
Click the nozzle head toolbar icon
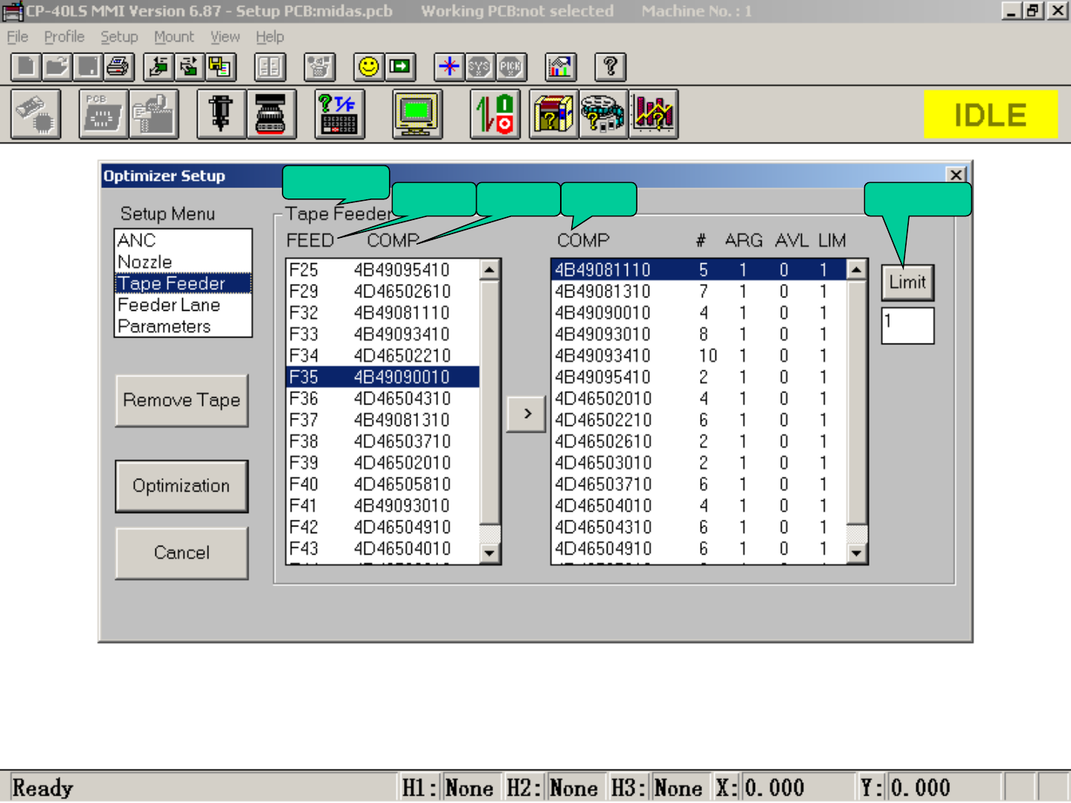tap(221, 115)
